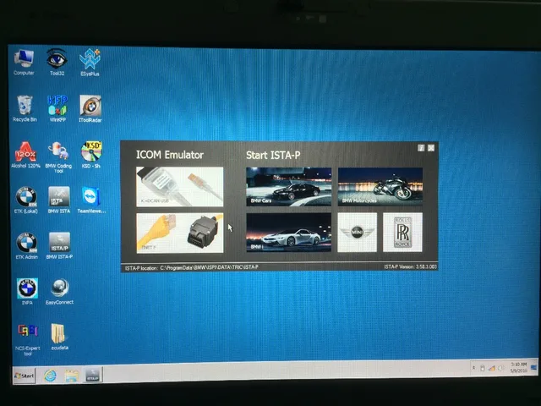
Task: Start ISTA-P for Rolls-Royce
Action: tap(402, 233)
